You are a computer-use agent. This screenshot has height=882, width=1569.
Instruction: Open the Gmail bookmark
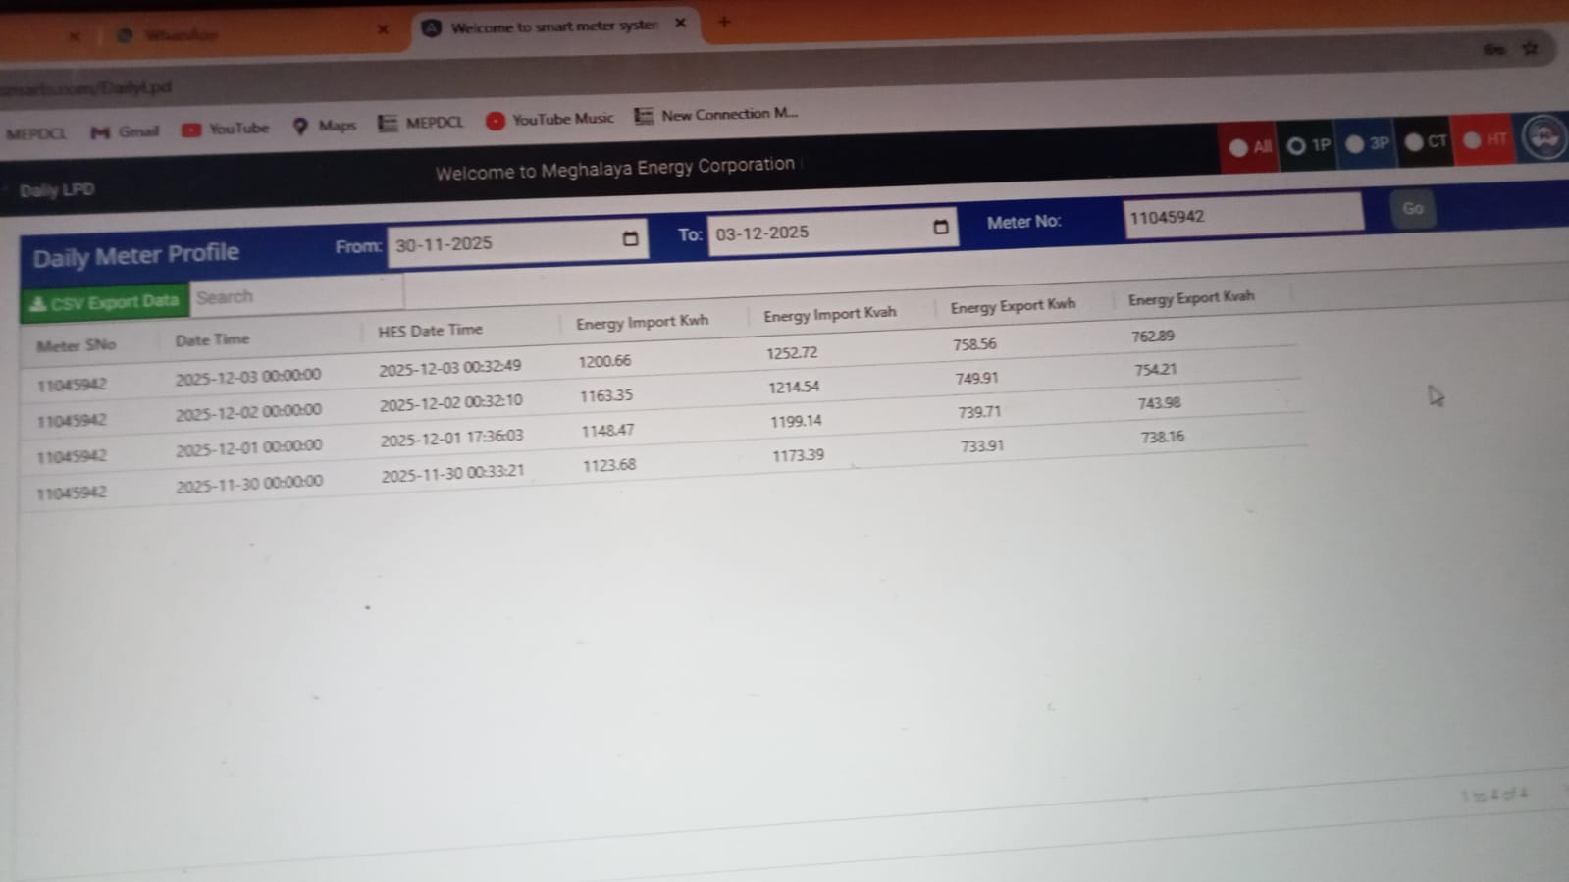point(125,131)
